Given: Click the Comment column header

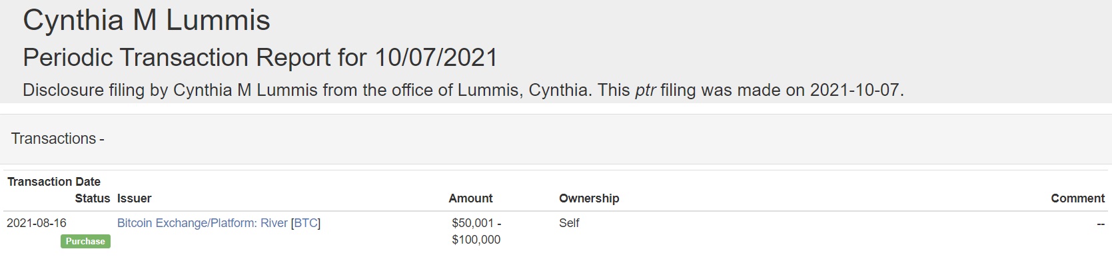Looking at the screenshot, I should (x=1077, y=198).
